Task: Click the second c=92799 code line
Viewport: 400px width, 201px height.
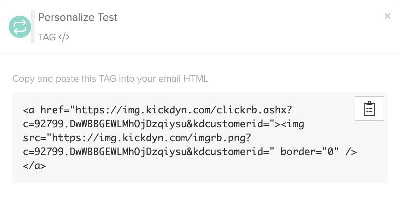Action: tap(190, 152)
